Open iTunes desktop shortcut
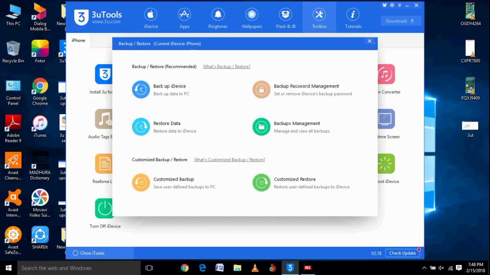490x275 pixels. (40, 126)
